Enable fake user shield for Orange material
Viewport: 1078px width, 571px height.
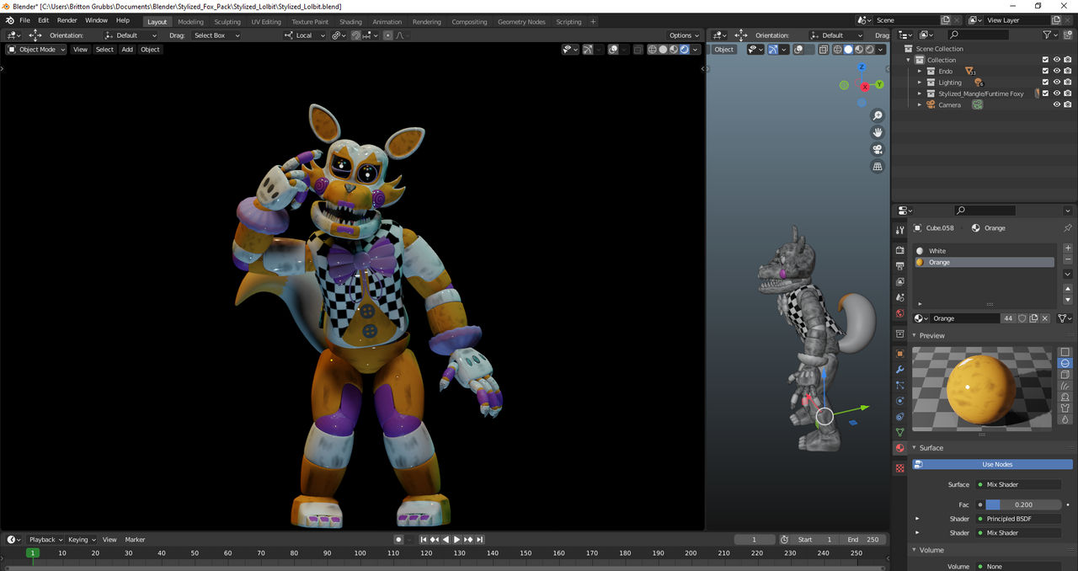(x=1022, y=318)
